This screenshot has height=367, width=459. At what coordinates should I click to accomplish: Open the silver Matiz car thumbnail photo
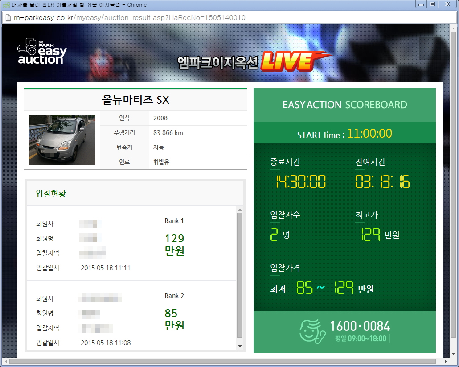coord(62,140)
